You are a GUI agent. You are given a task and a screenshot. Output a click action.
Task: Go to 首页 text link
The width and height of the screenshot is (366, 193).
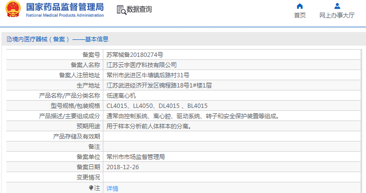(x=300, y=16)
